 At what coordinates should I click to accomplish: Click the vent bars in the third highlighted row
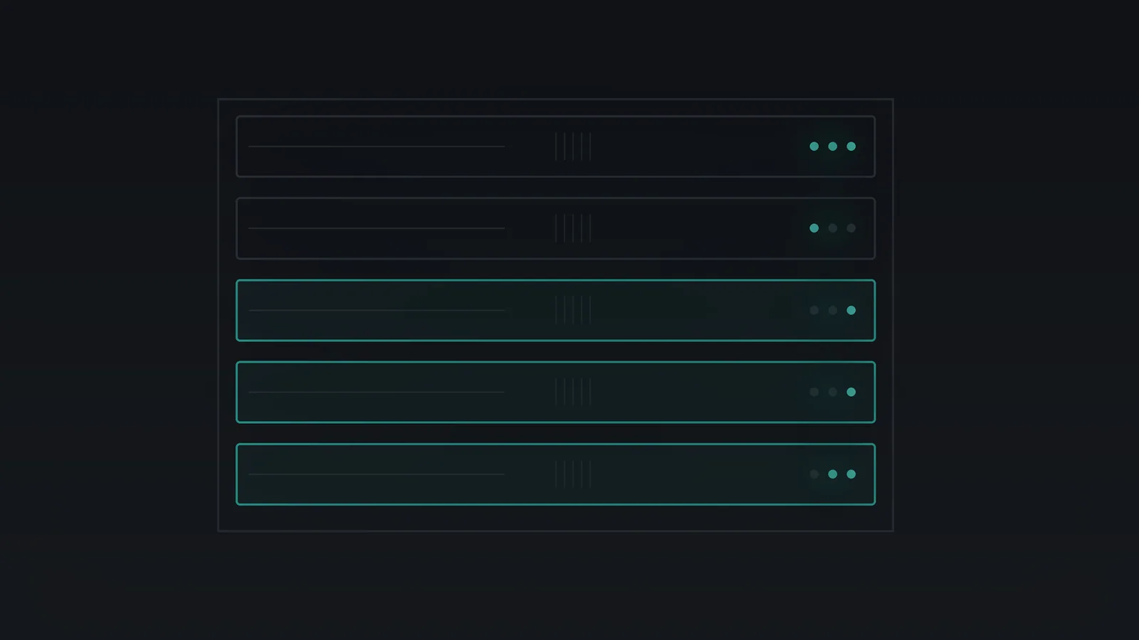coord(573,310)
